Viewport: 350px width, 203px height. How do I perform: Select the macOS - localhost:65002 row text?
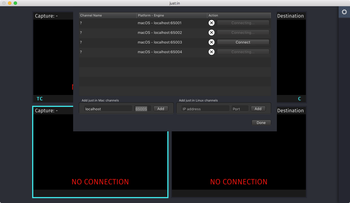pos(160,33)
